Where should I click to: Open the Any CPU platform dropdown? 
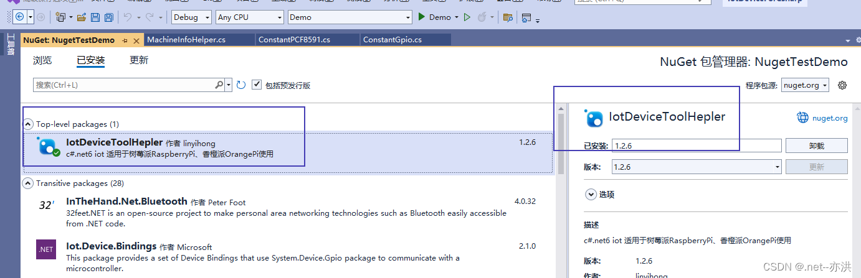249,17
